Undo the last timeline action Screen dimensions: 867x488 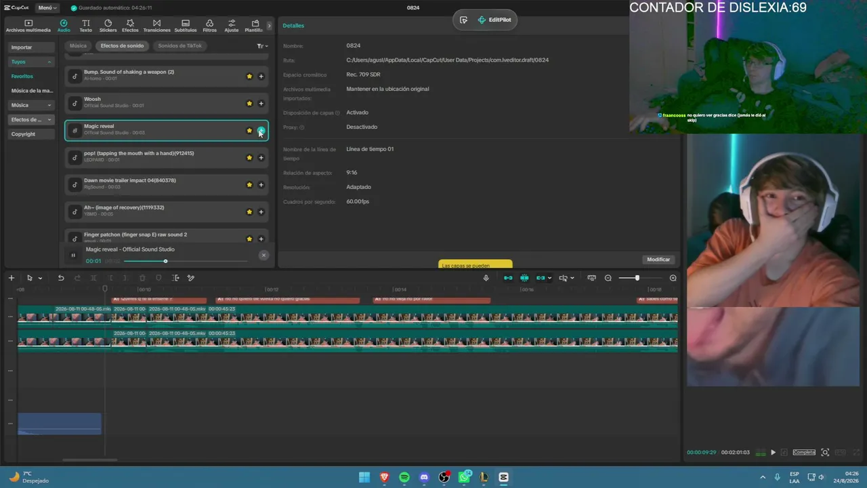tap(61, 278)
